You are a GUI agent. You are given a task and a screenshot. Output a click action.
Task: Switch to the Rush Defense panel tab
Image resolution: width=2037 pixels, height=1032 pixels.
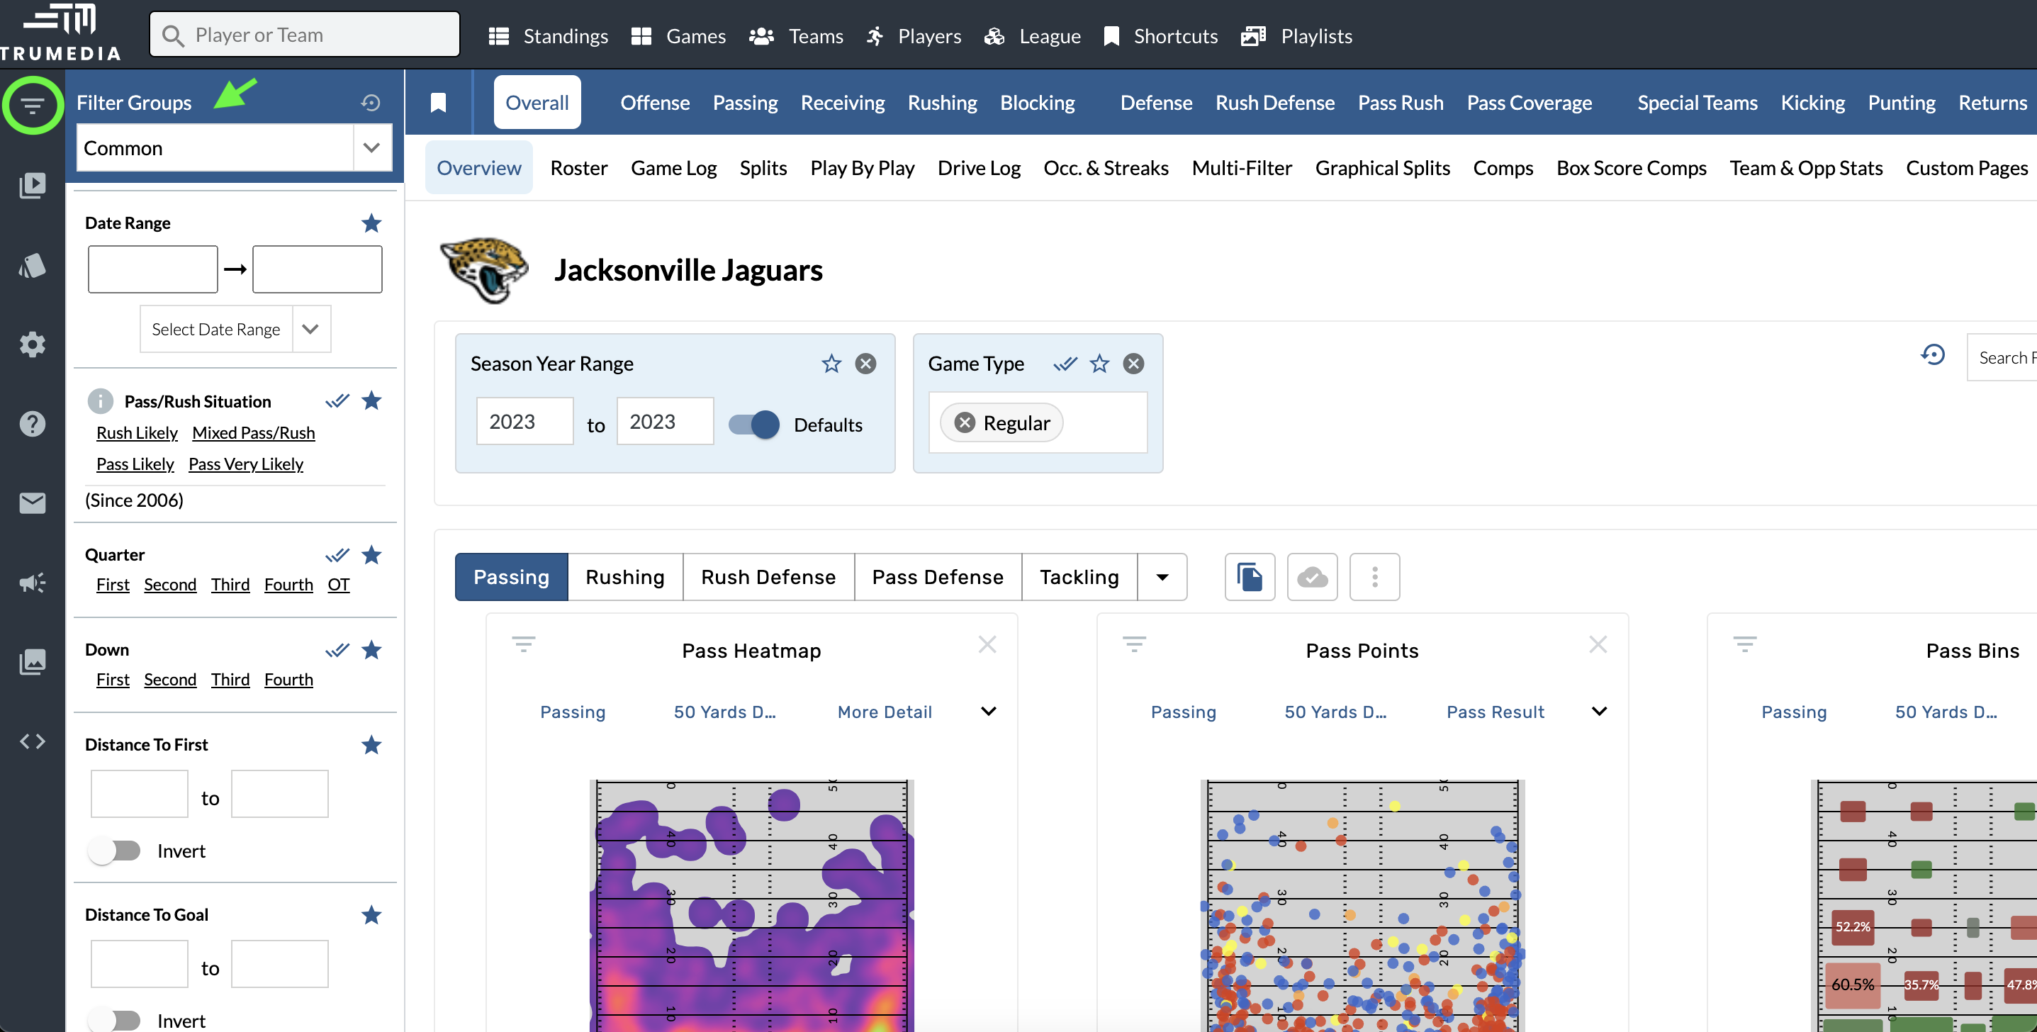pyautogui.click(x=768, y=576)
